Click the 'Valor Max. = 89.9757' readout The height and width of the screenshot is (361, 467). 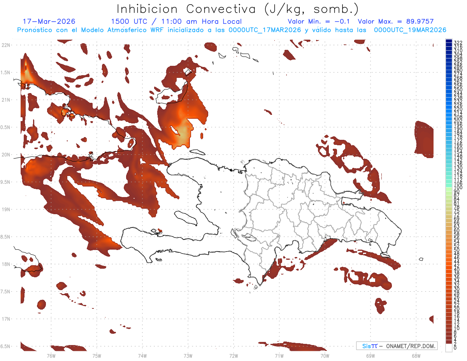pyautogui.click(x=396, y=22)
